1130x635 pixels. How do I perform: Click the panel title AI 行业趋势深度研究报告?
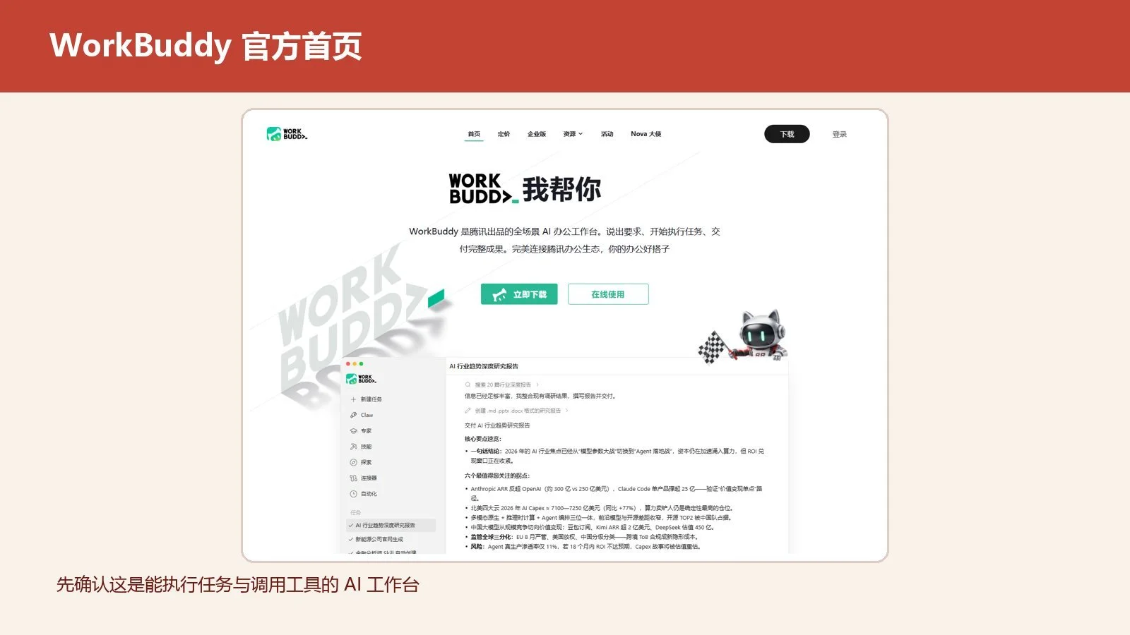click(x=484, y=366)
